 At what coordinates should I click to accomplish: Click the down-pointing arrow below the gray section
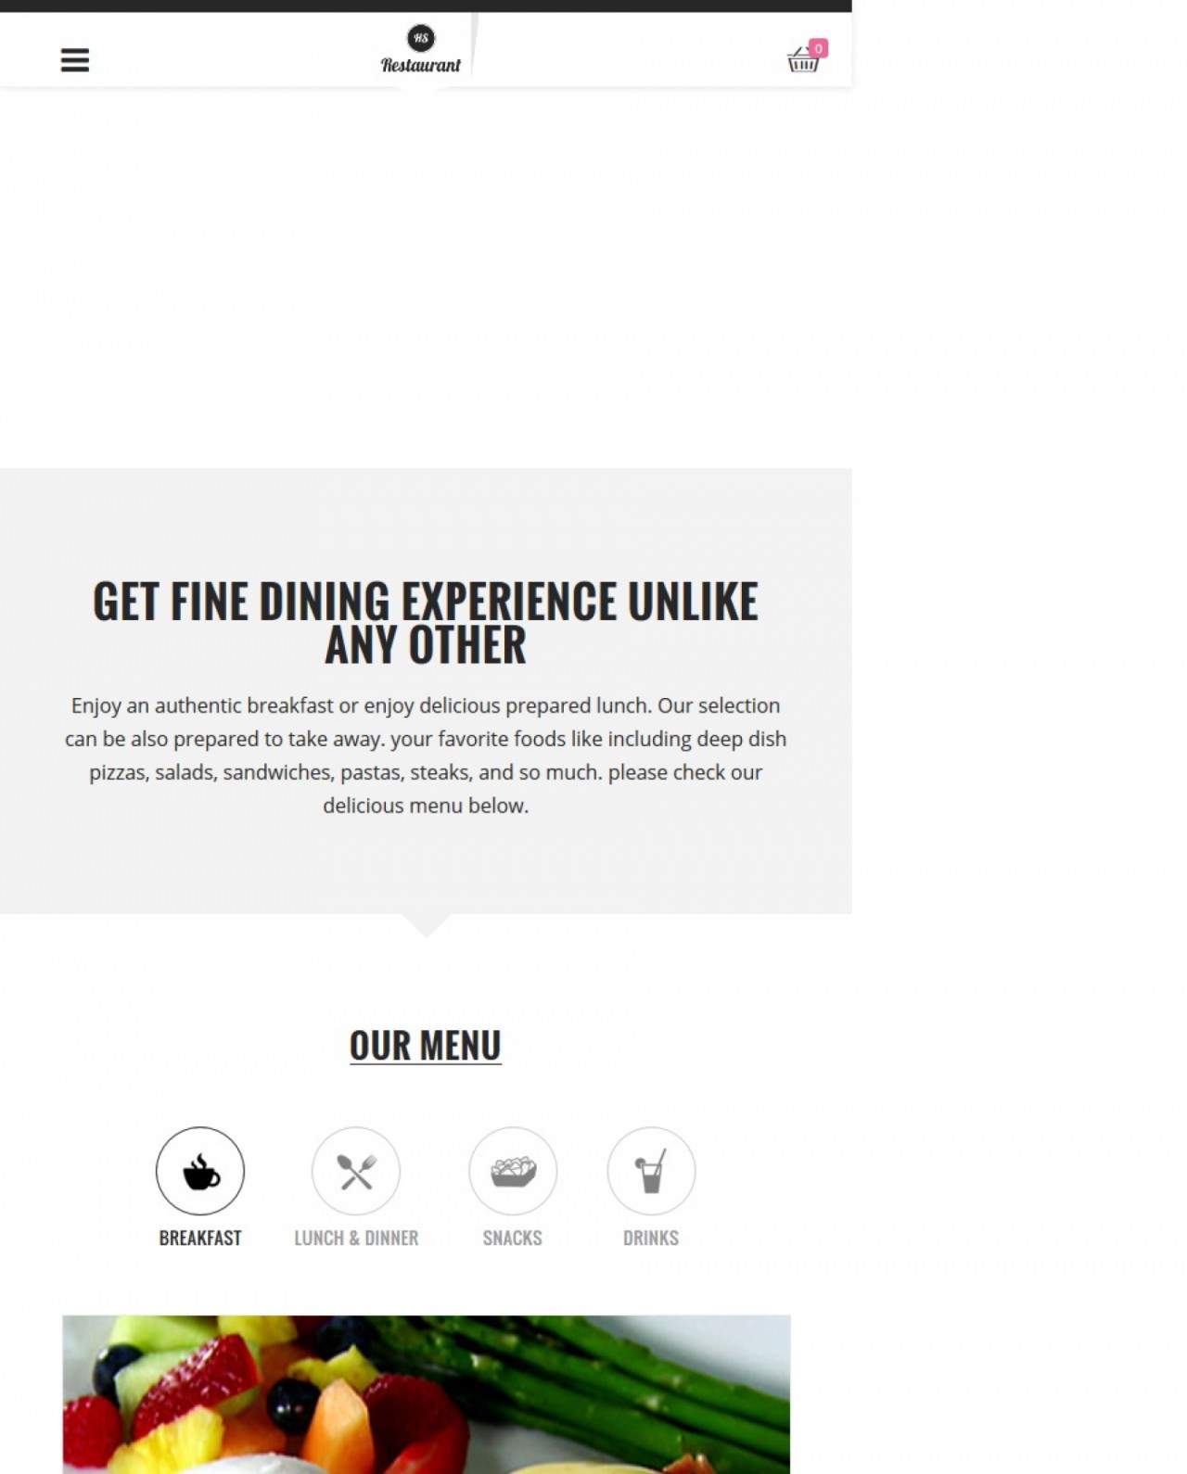pos(426,925)
